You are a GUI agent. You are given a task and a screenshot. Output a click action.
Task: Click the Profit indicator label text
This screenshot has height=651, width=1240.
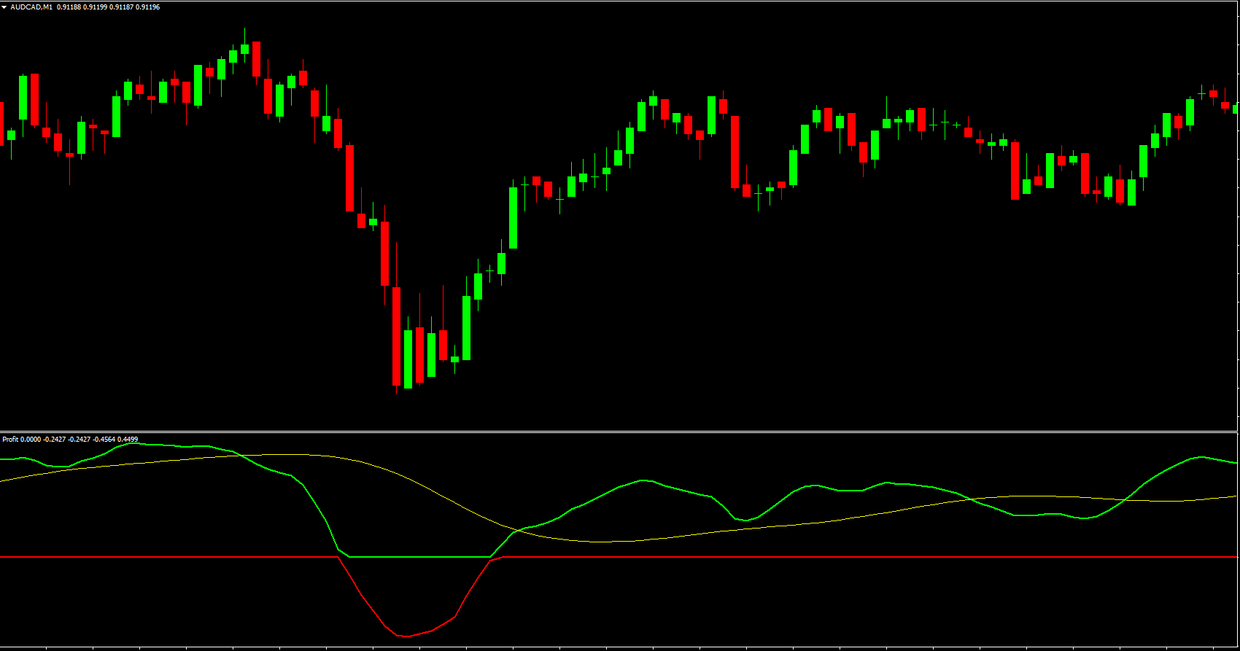point(10,440)
